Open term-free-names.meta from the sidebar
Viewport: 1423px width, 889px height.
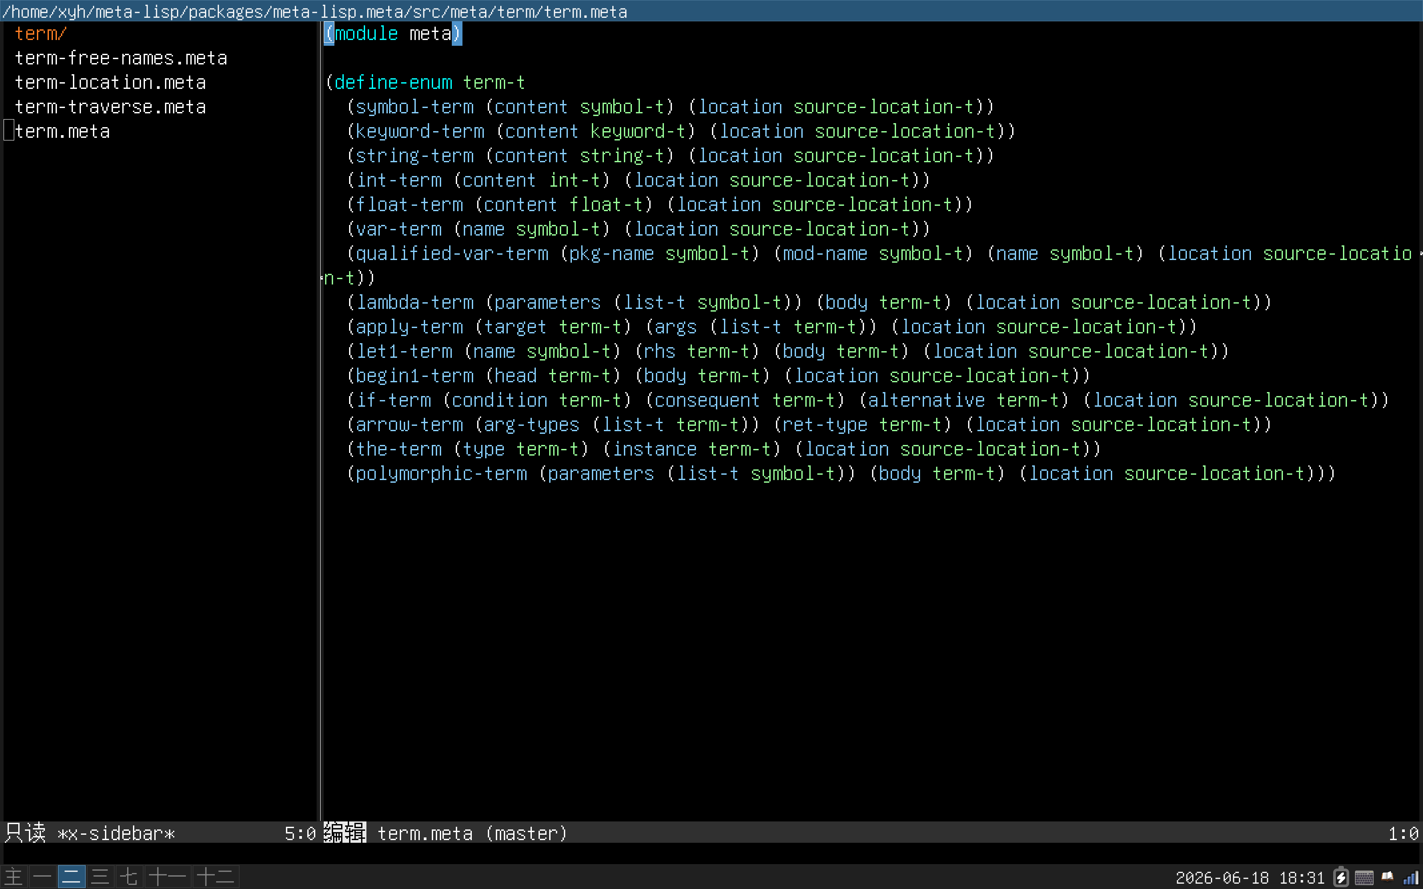(x=121, y=58)
